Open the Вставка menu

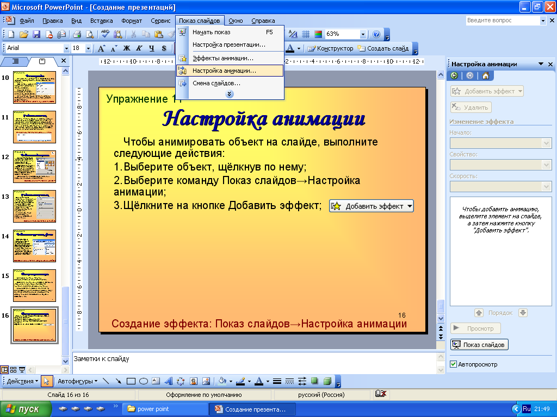coord(102,21)
